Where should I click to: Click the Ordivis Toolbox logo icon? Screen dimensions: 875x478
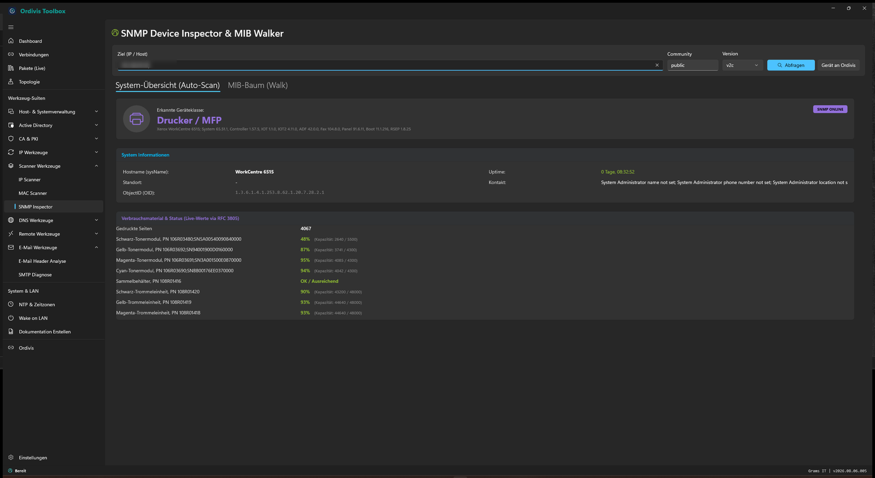click(x=12, y=11)
